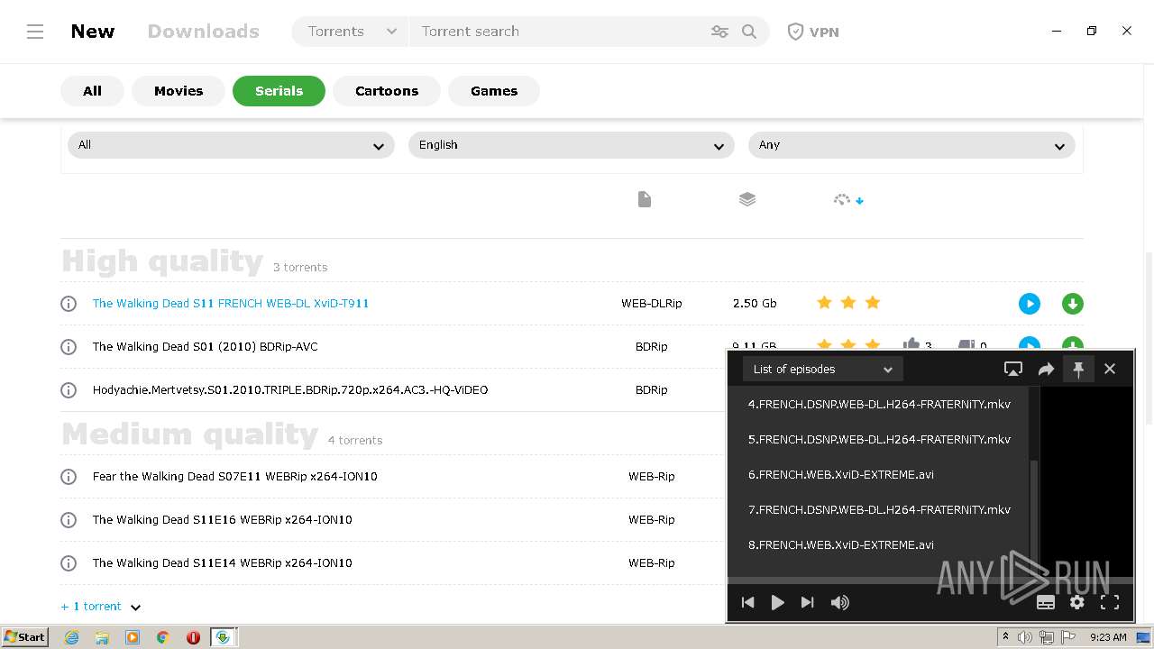
Task: Play Walking Dead S11 FRENCH torrent
Action: (1030, 304)
